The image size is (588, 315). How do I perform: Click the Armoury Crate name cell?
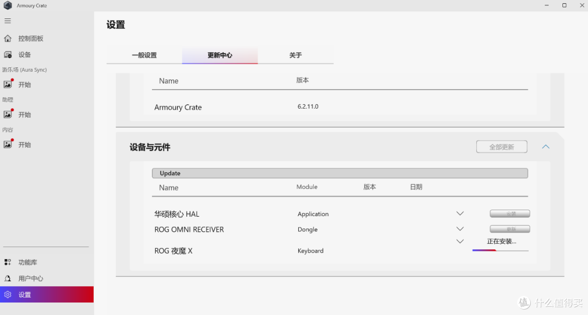(x=178, y=108)
